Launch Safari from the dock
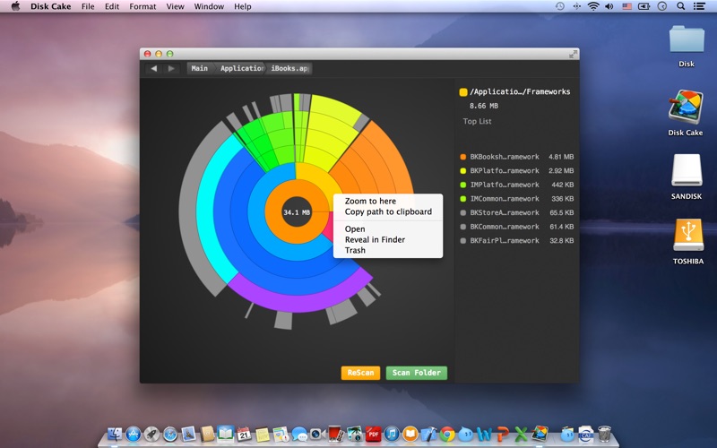 (170, 434)
